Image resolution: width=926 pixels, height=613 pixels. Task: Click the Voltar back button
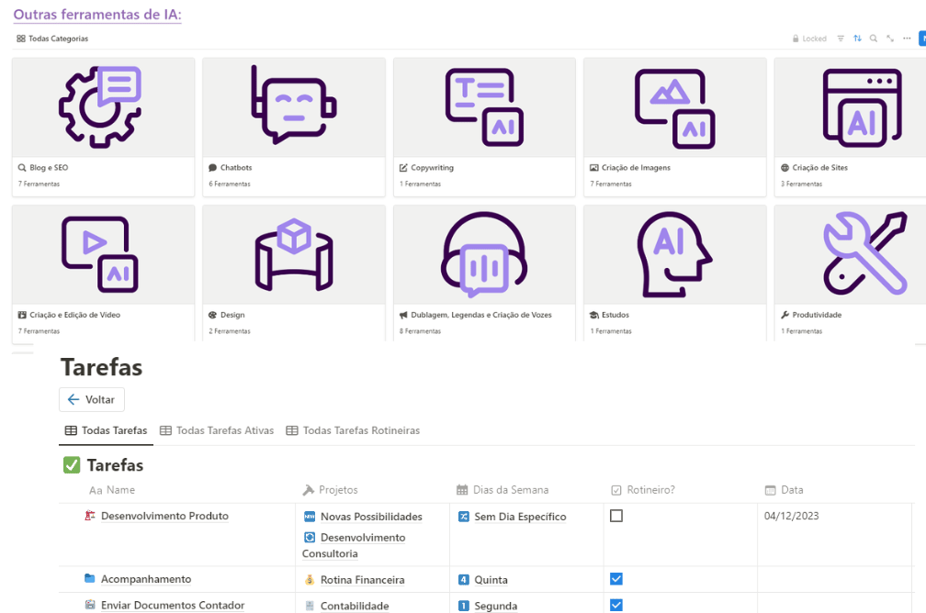pos(92,400)
